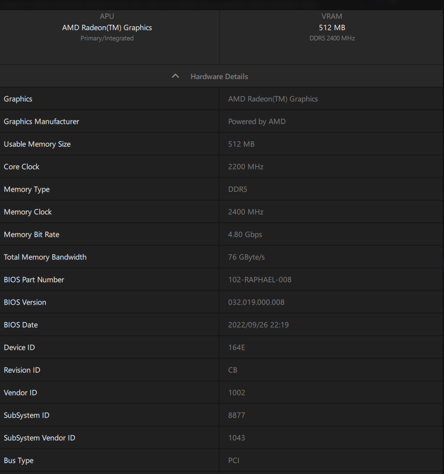This screenshot has width=444, height=474.
Task: Click BIOS Part Number 102-RAPHAEL-008 value
Action: point(259,280)
